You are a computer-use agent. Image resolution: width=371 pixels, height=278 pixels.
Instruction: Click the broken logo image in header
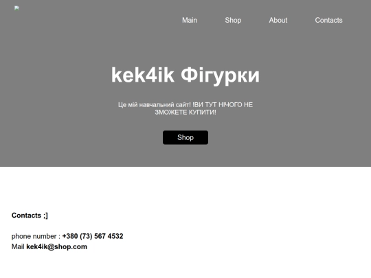[x=16, y=8]
